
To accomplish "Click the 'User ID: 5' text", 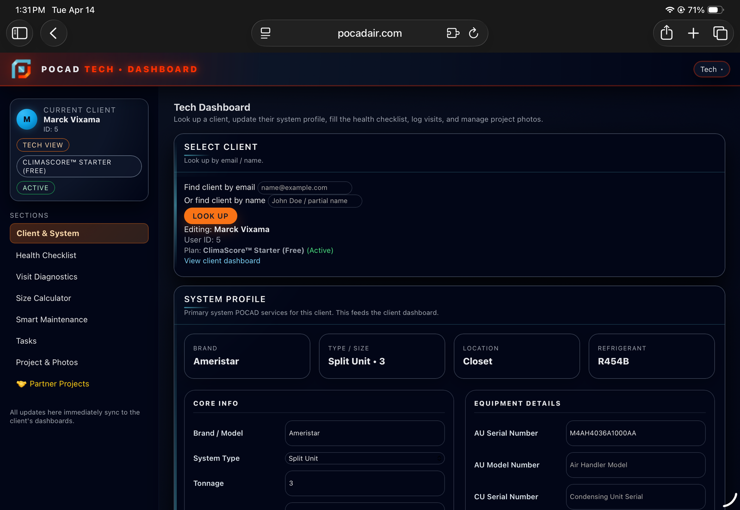I will click(202, 240).
